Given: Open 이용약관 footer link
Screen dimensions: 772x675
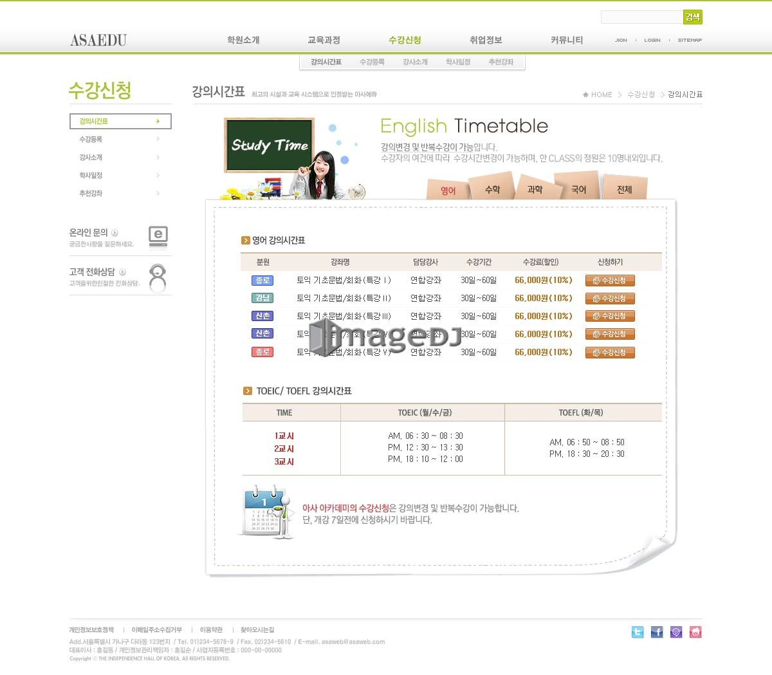Looking at the screenshot, I should pyautogui.click(x=211, y=630).
